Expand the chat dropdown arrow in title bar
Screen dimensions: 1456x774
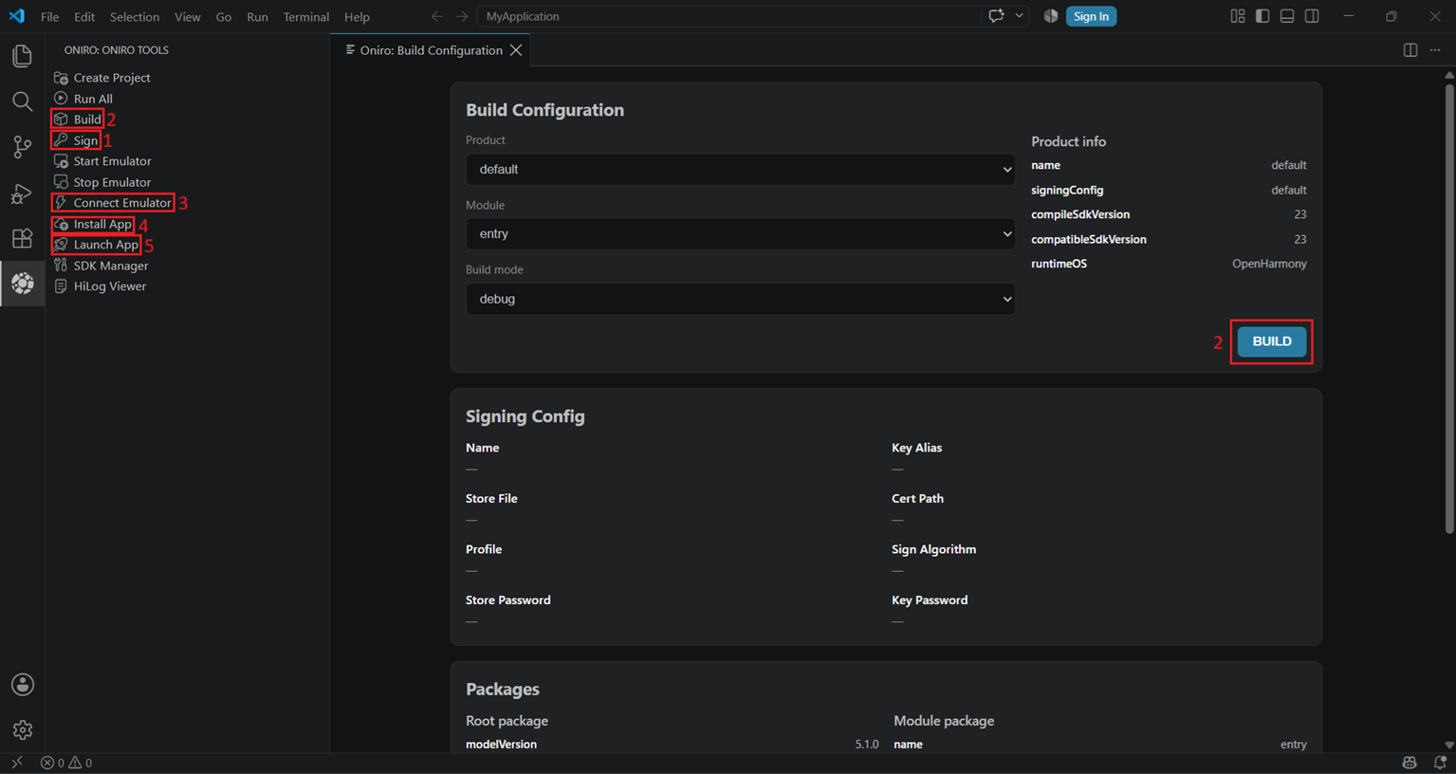point(1020,16)
